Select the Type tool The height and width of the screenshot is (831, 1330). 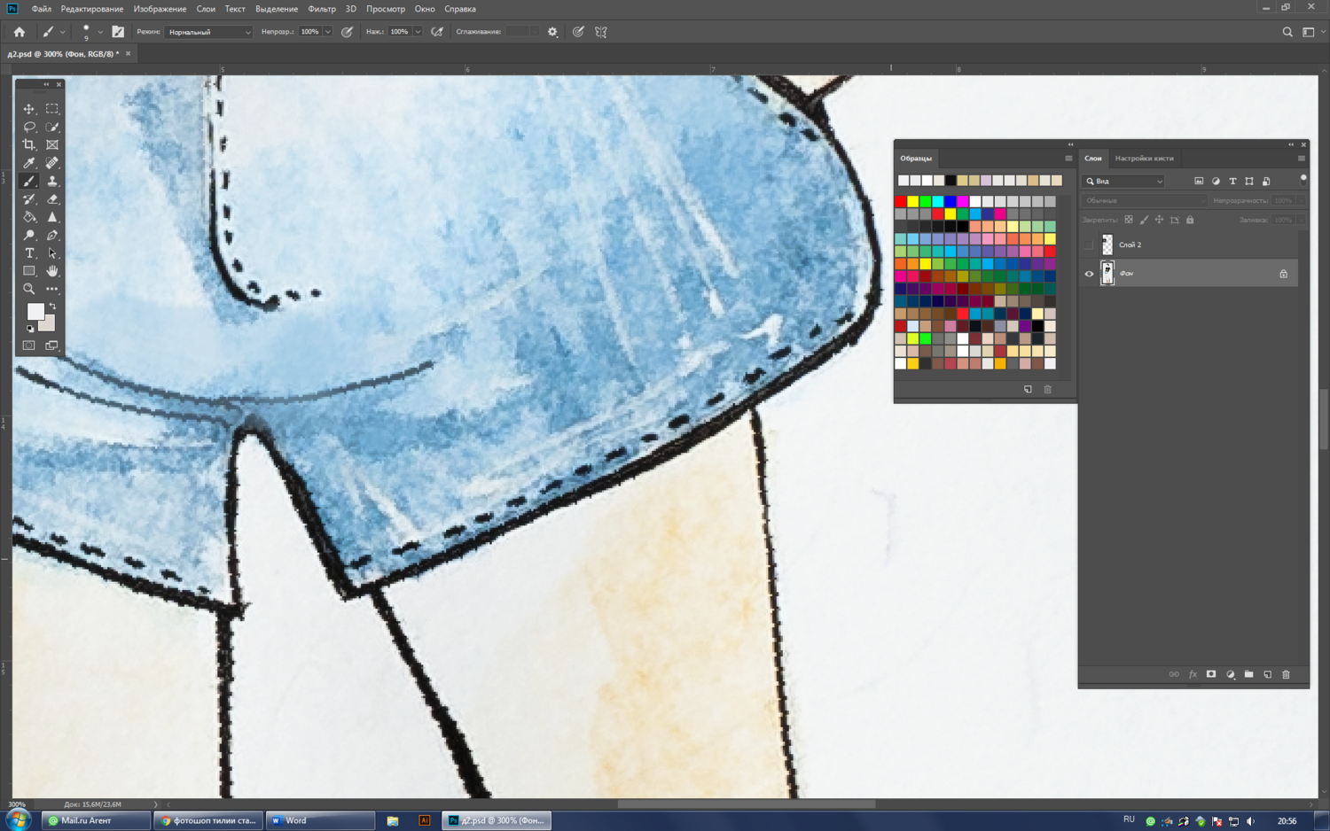coord(29,253)
